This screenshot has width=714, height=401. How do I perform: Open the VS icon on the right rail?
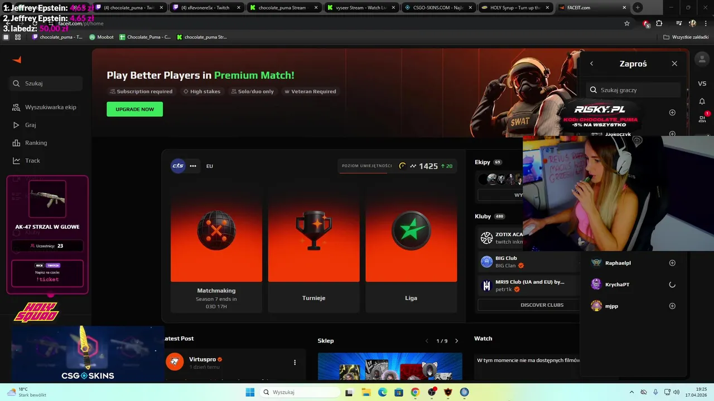(702, 84)
